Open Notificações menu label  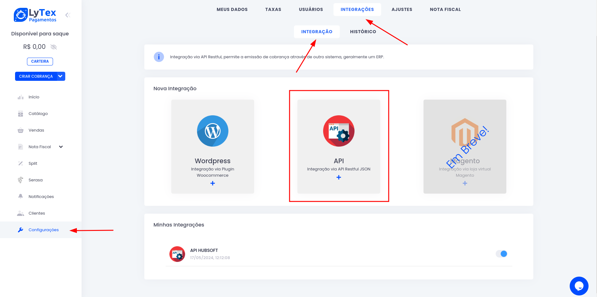click(41, 197)
